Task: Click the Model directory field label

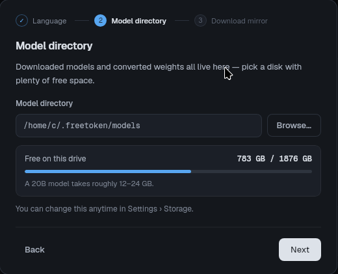Action: 44,103
